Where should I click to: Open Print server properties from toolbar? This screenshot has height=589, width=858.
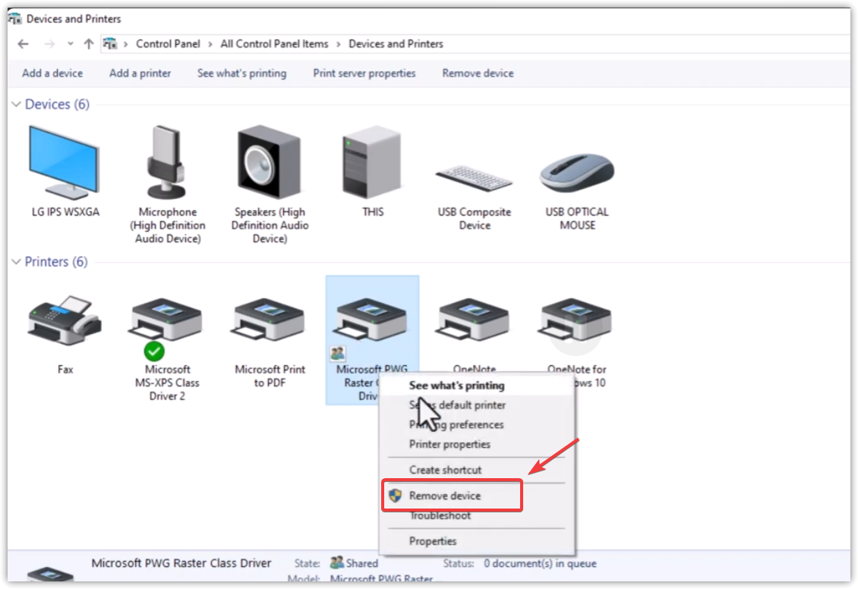click(364, 74)
